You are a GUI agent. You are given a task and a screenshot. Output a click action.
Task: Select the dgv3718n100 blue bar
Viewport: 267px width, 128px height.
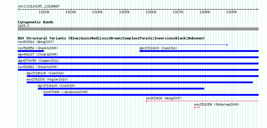pyautogui.click(x=143, y=76)
